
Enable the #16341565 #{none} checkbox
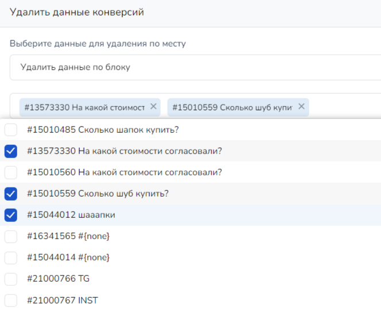pos(11,236)
